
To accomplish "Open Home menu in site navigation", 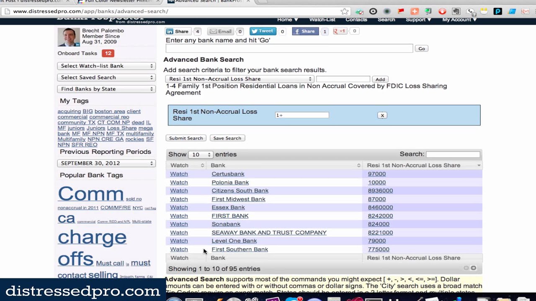I will [x=287, y=20].
